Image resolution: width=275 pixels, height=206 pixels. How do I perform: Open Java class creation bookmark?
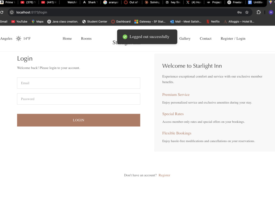63,21
